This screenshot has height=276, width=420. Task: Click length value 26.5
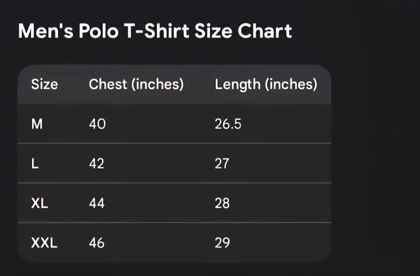pyautogui.click(x=228, y=124)
